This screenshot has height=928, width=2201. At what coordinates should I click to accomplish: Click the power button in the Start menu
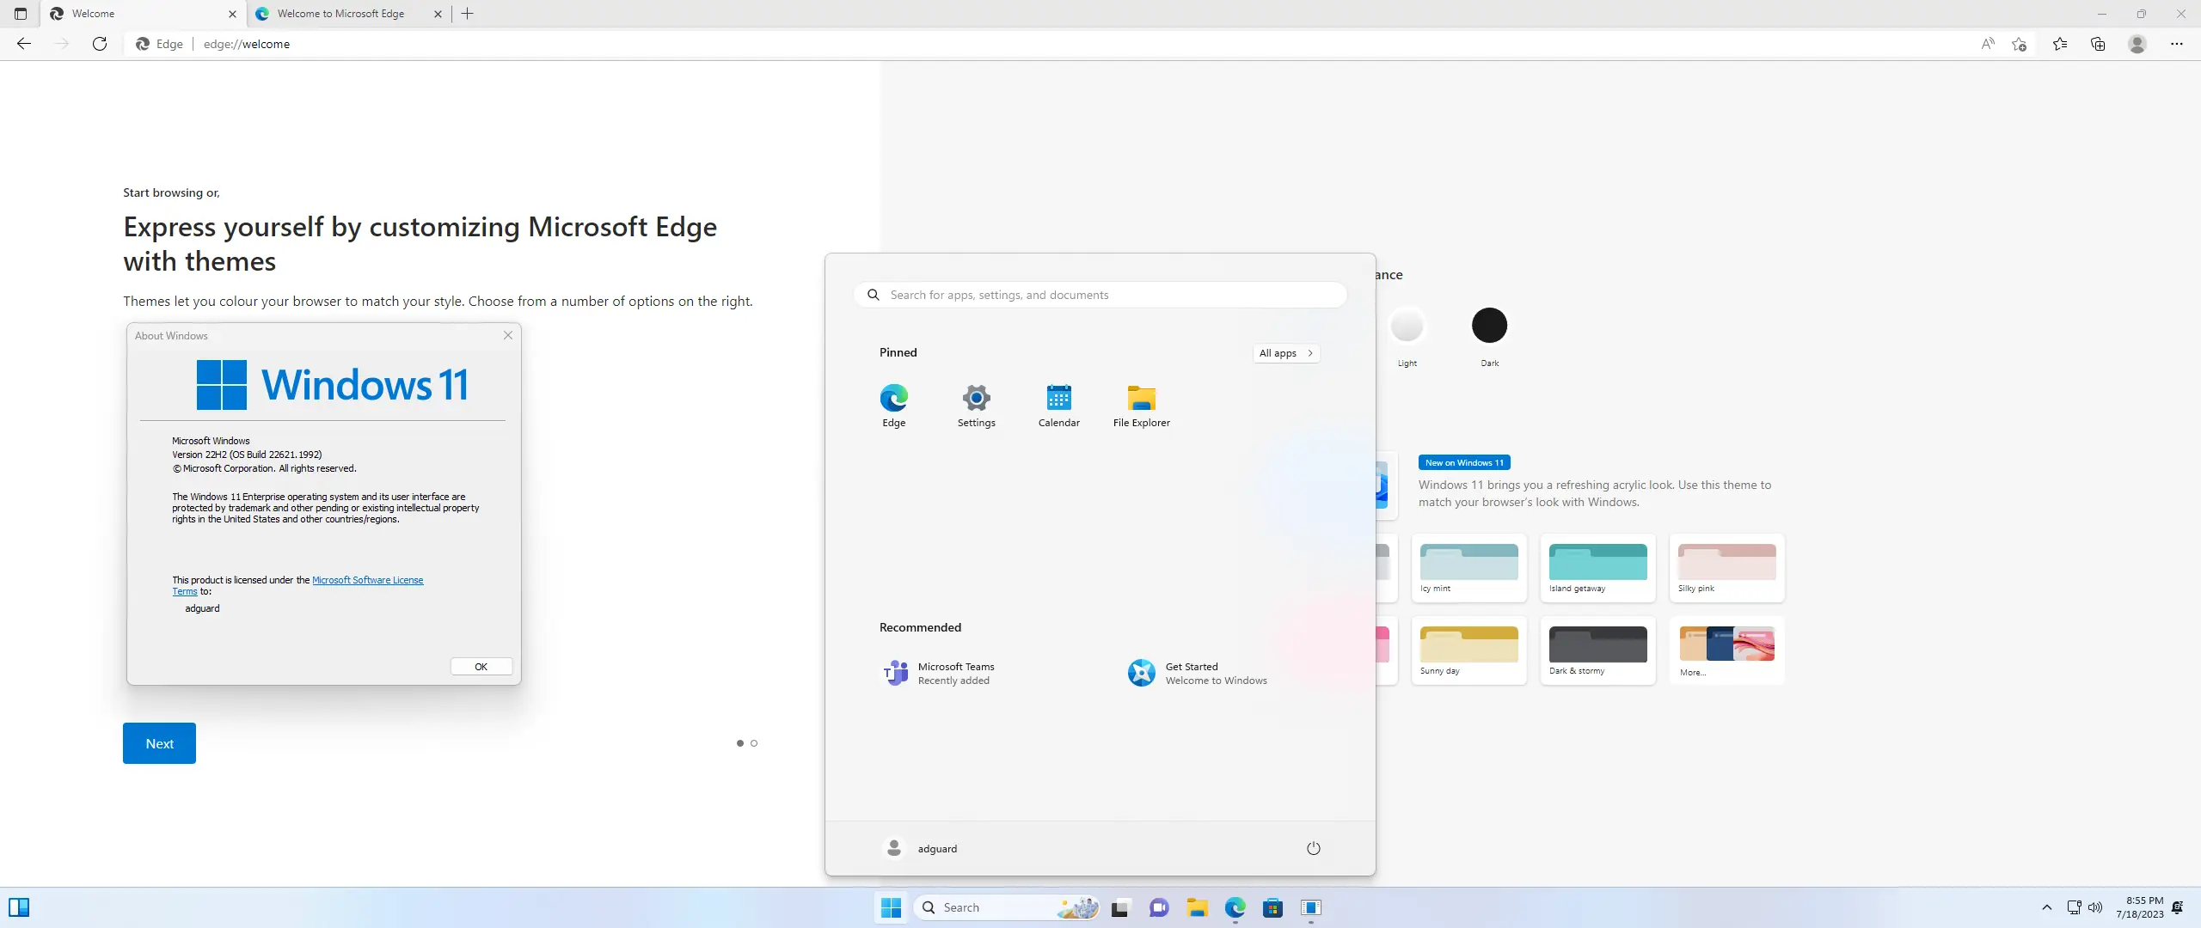(x=1313, y=847)
